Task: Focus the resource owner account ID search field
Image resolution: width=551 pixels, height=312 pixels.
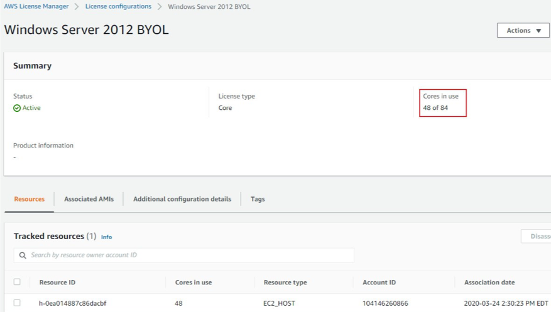Action: (x=184, y=255)
